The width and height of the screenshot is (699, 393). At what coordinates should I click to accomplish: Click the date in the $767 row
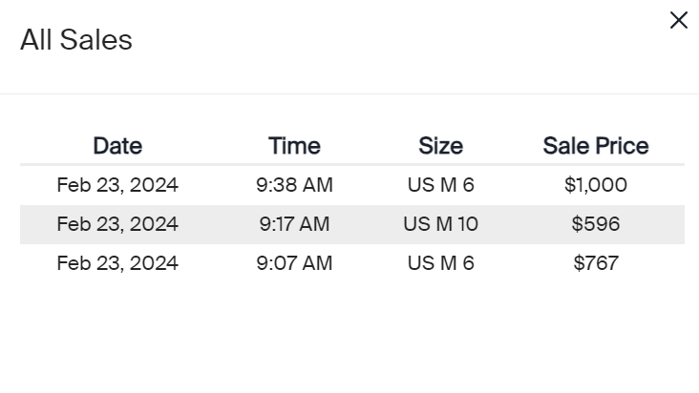pos(117,263)
